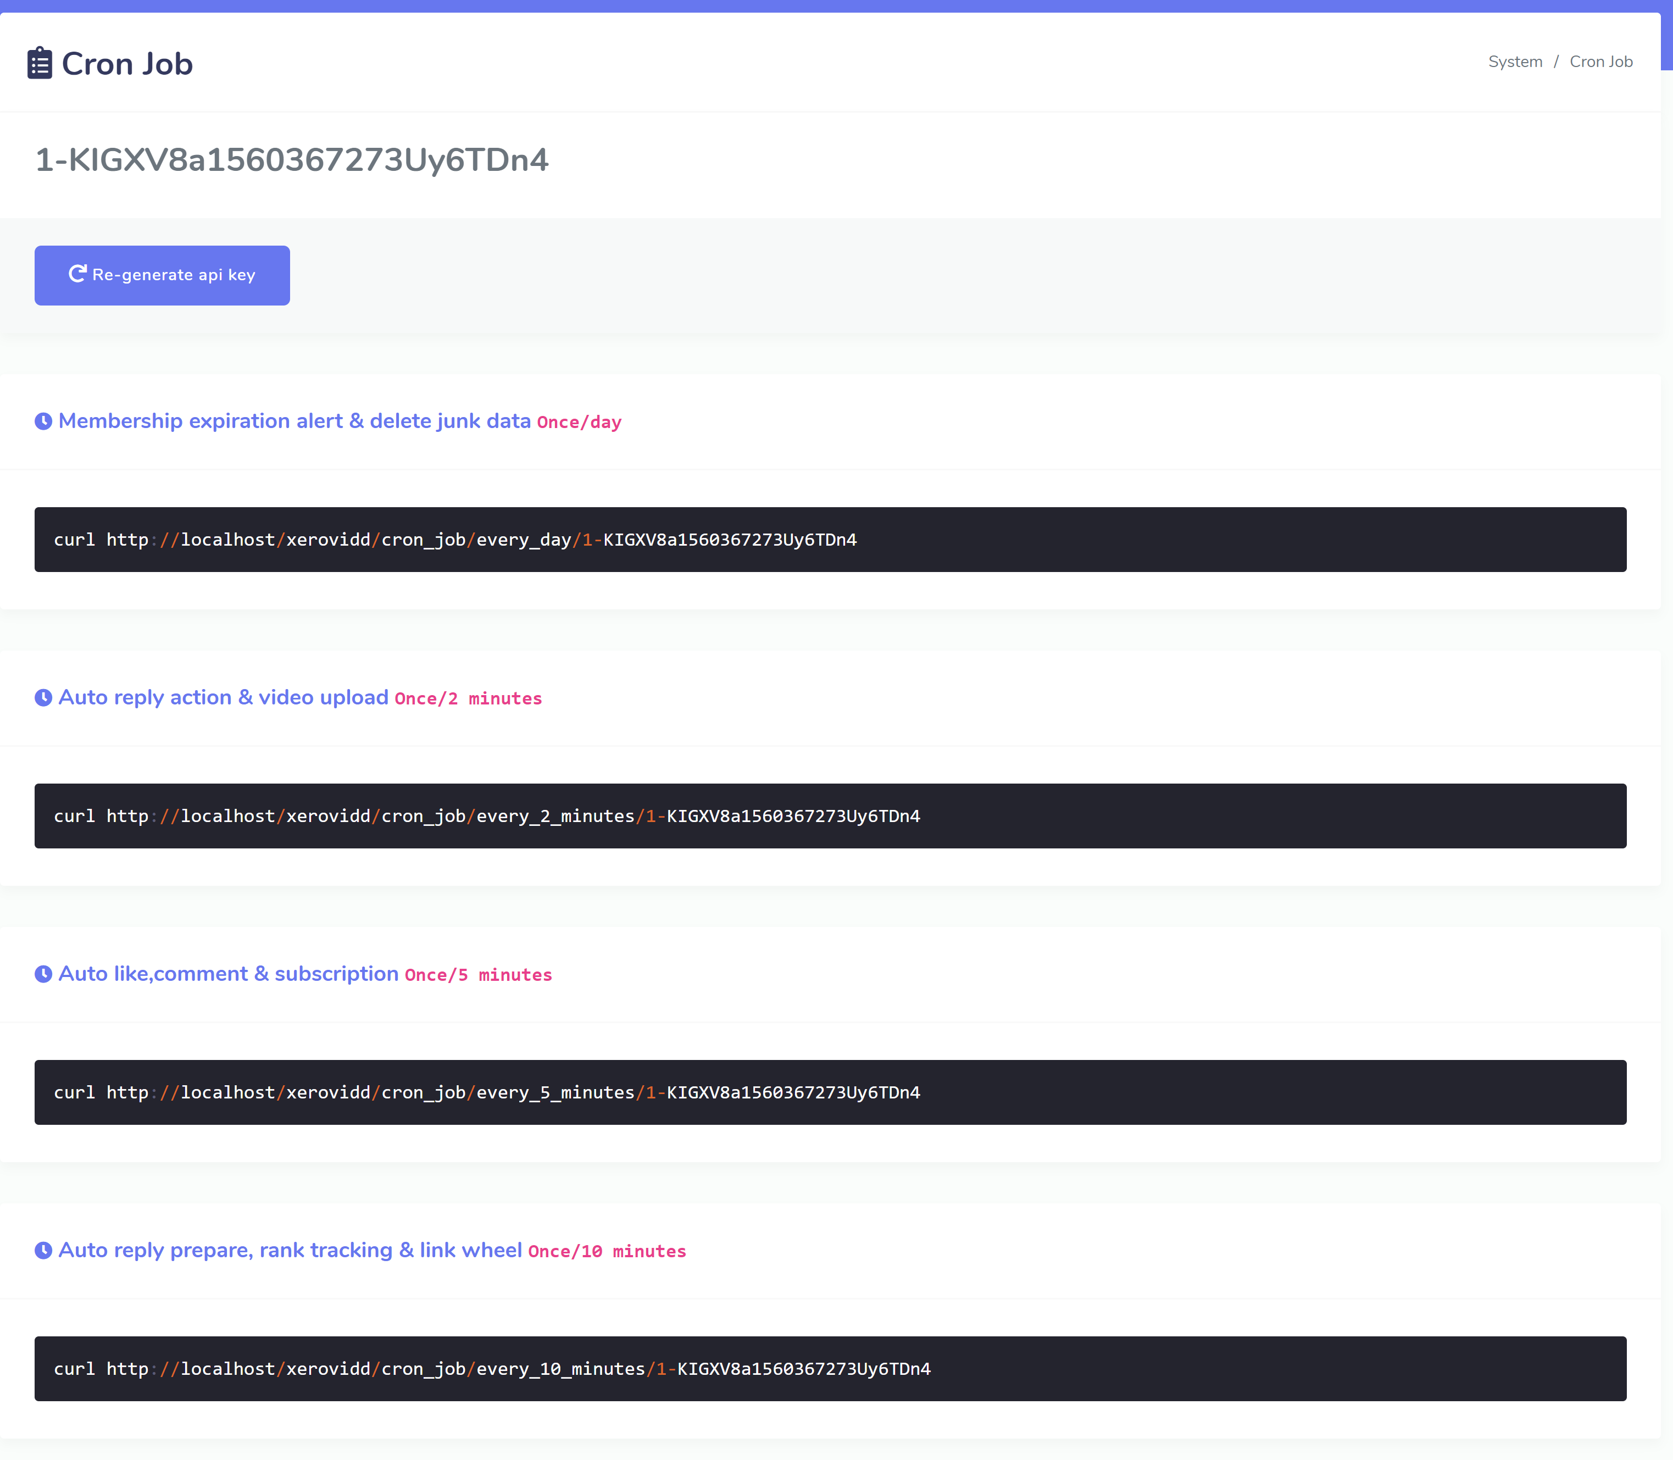Click the clock icon beside Auto reply action
1673x1460 pixels.
(x=43, y=697)
